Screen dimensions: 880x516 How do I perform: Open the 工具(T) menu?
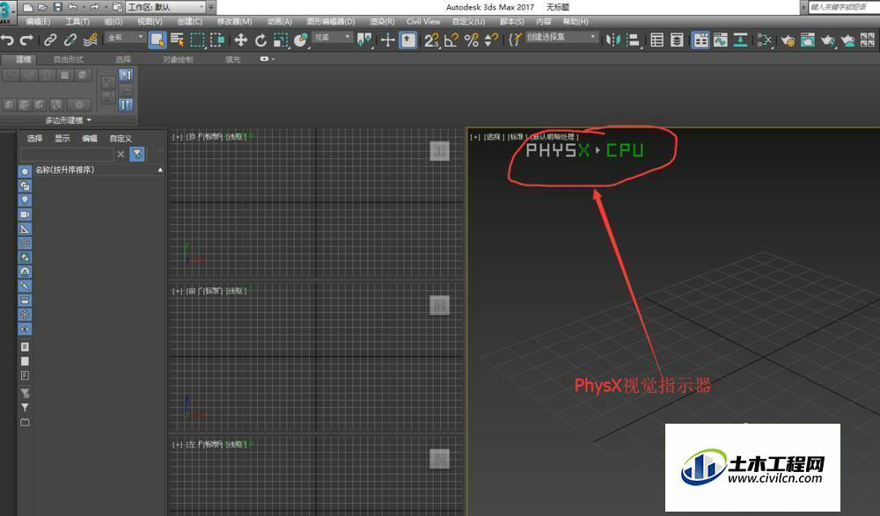[77, 21]
